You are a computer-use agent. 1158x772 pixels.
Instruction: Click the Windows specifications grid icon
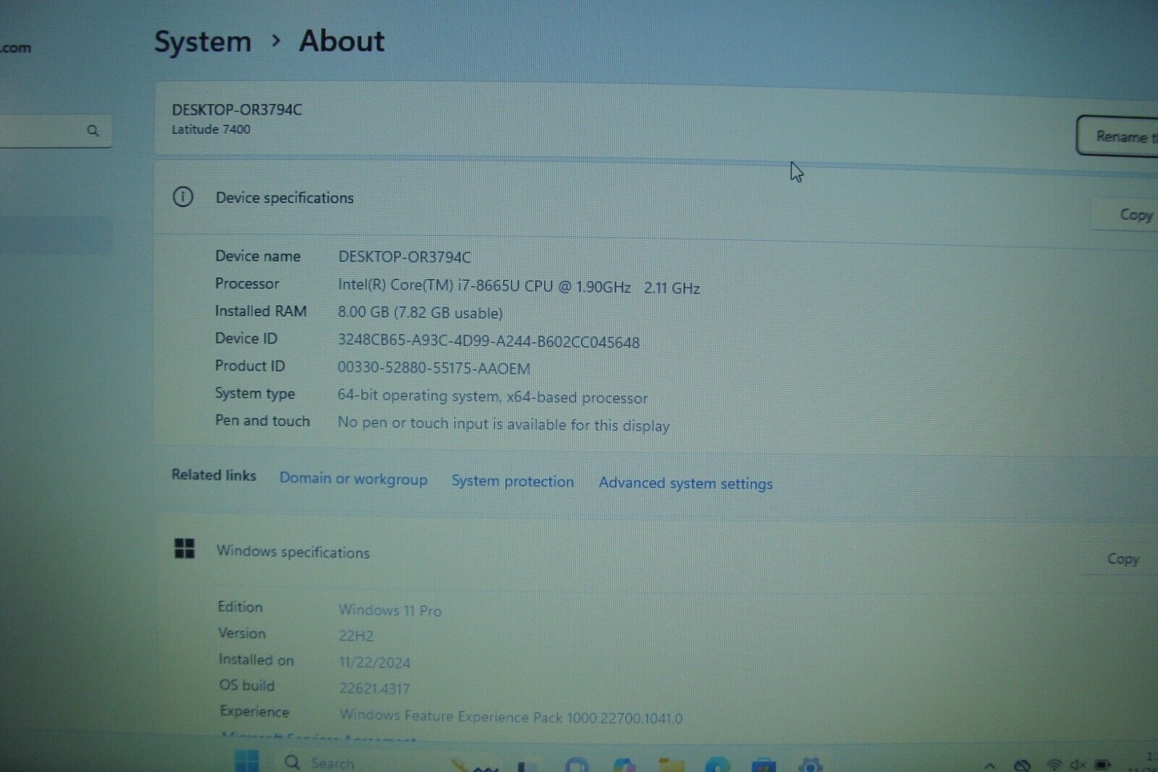185,550
